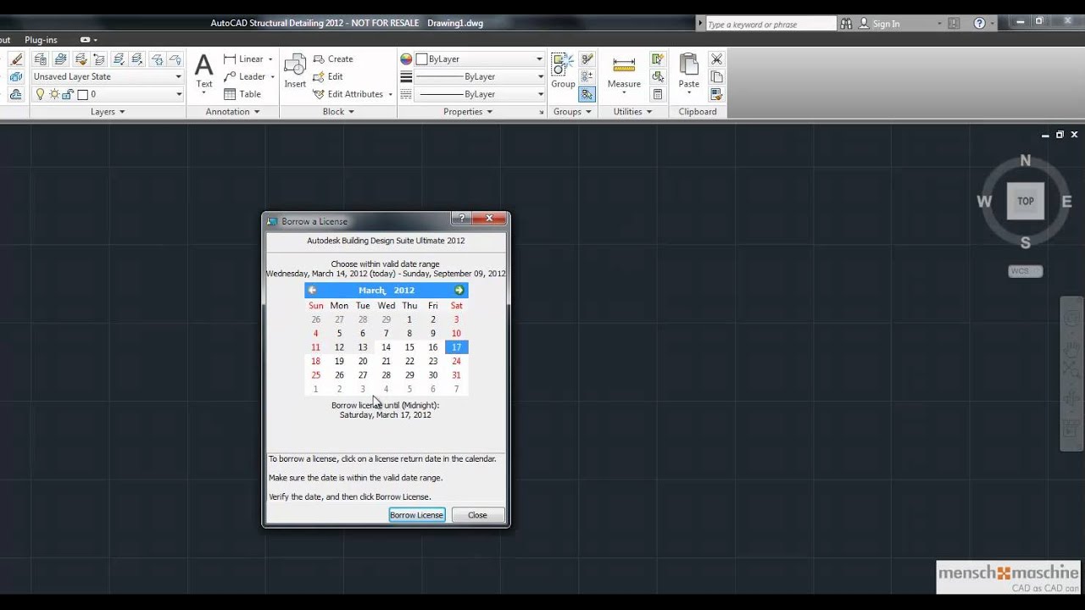Click the keyword search input field

point(770,25)
